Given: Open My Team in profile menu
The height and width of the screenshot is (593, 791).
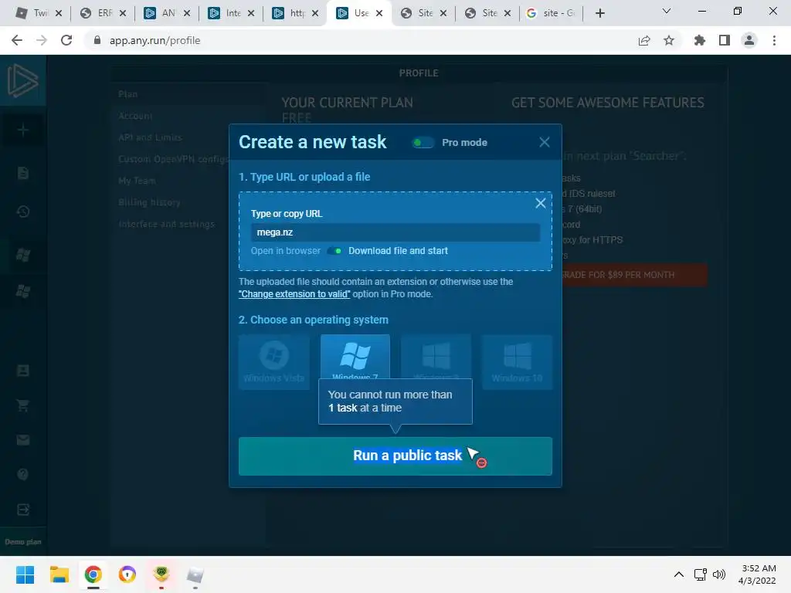Looking at the screenshot, I should click(x=137, y=181).
